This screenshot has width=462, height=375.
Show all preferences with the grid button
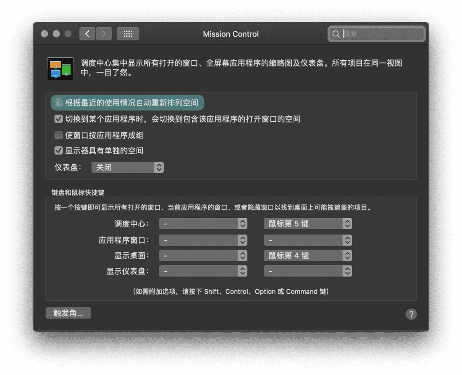coord(127,34)
